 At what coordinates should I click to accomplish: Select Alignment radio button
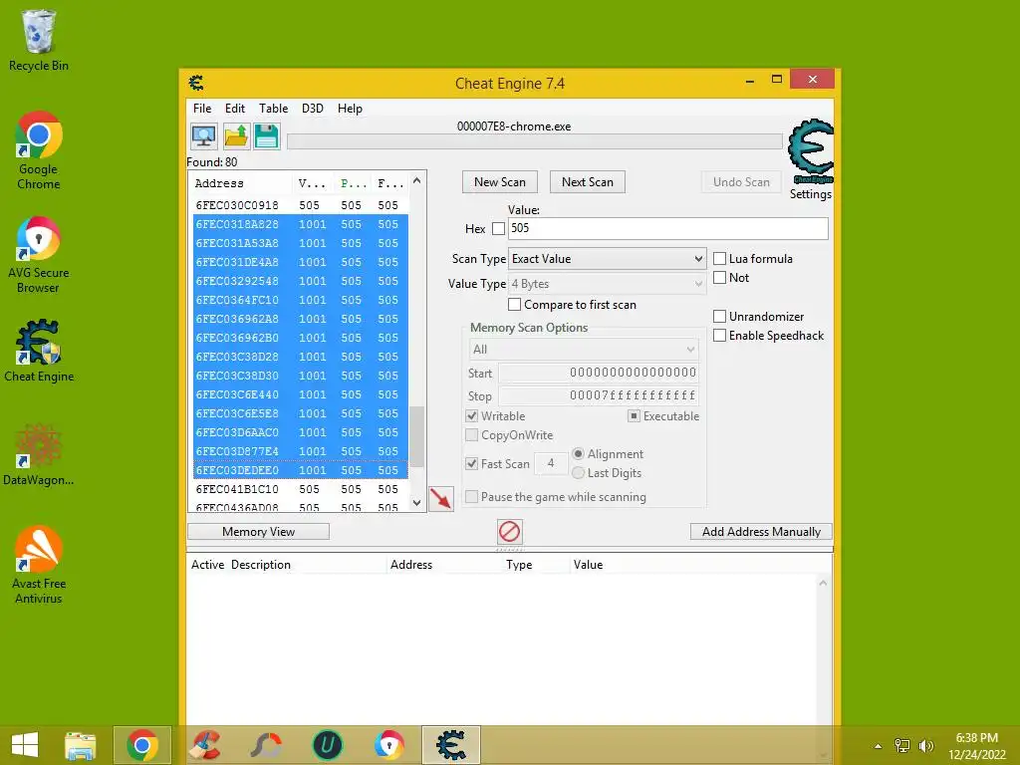578,453
